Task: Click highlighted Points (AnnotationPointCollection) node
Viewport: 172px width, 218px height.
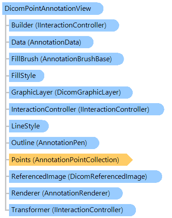Action: (71, 160)
